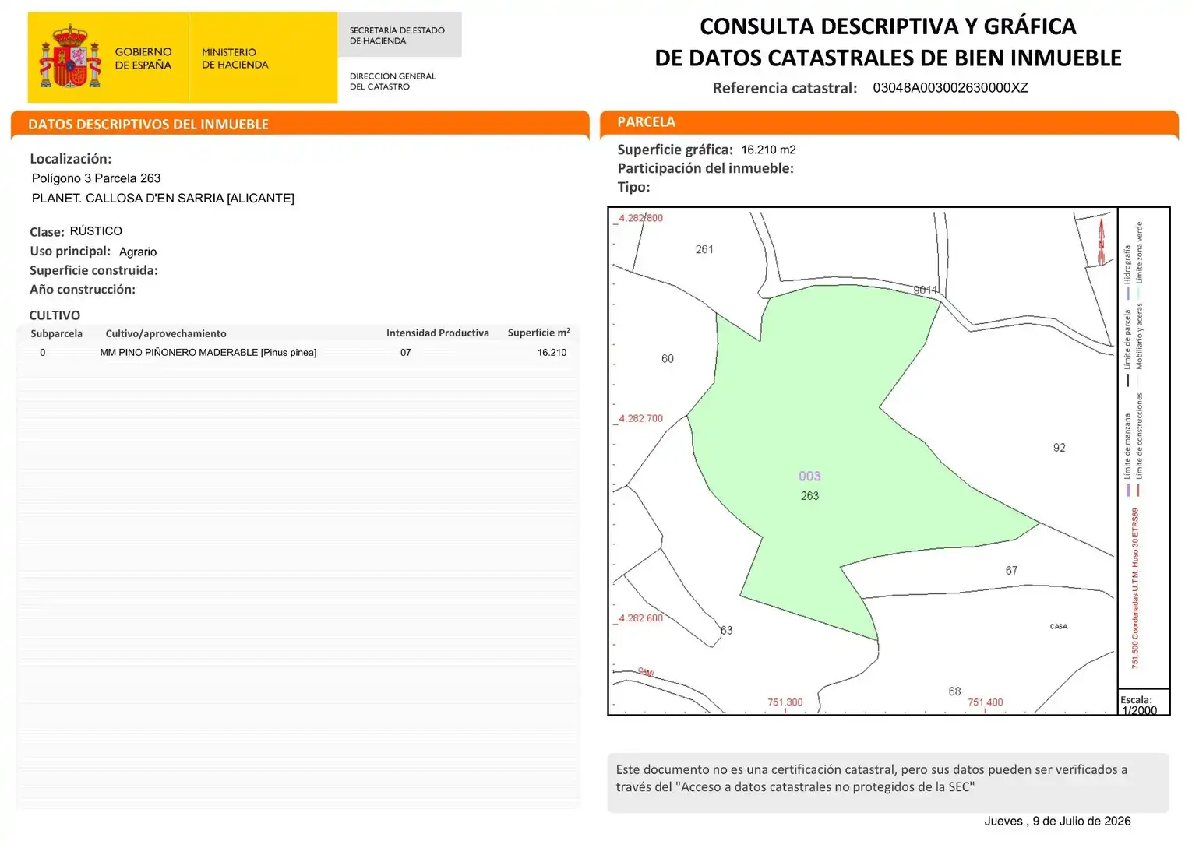Click the CASA label on map
Screen dimensions: 1192x841
(x=1059, y=626)
